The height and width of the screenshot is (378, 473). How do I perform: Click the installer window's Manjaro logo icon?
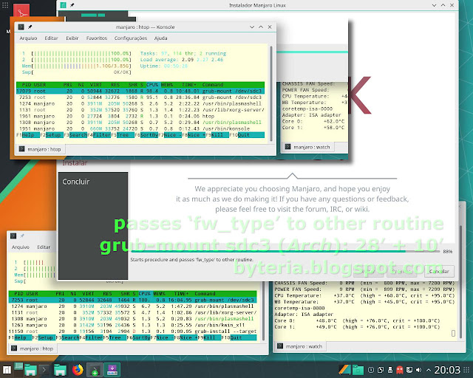63,5
